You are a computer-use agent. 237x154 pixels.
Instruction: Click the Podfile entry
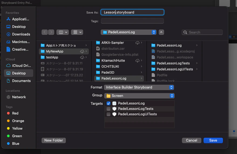(x=174, y=75)
